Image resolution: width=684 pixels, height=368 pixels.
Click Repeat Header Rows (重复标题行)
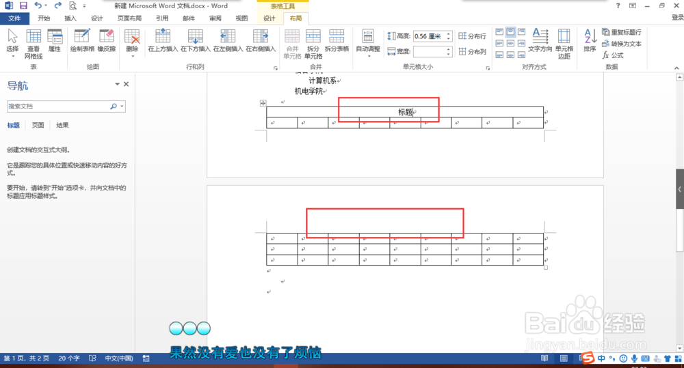622,32
